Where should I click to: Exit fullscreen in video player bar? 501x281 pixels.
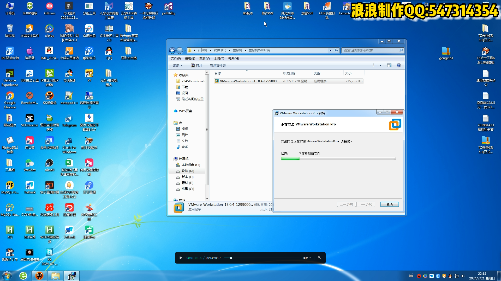point(320,258)
